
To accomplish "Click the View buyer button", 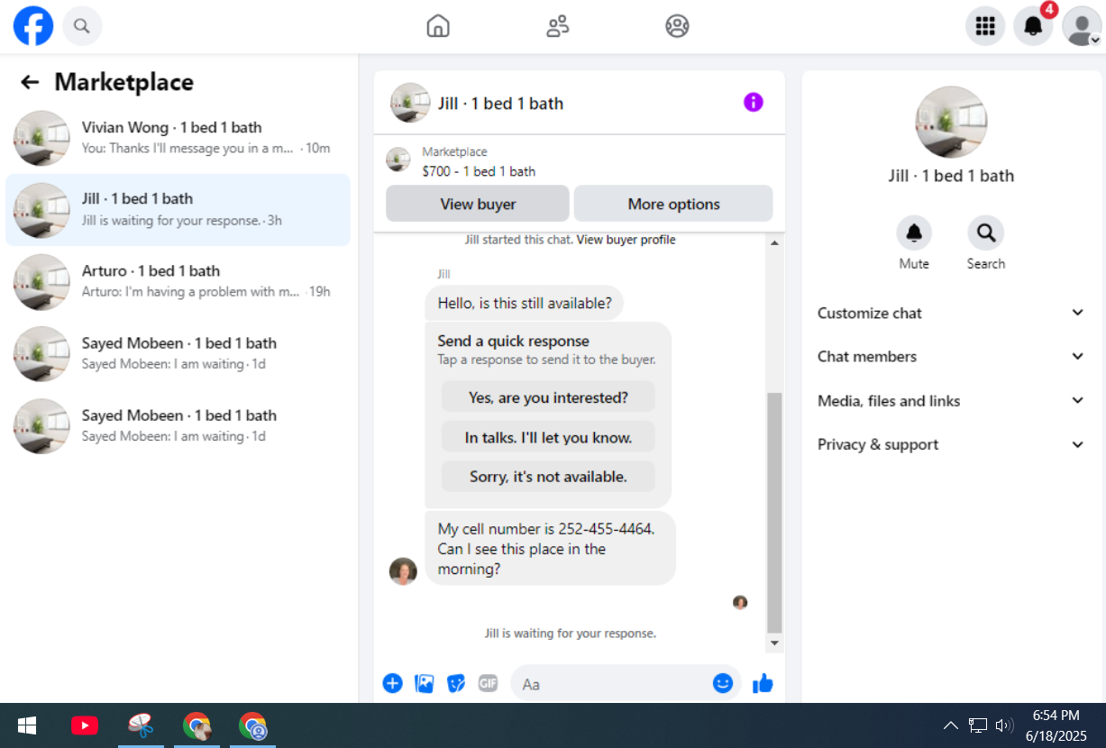I will 478,204.
